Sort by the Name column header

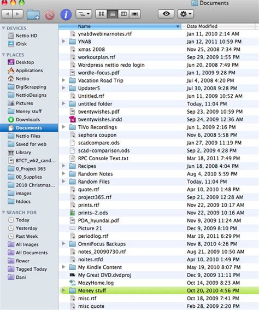(120, 26)
